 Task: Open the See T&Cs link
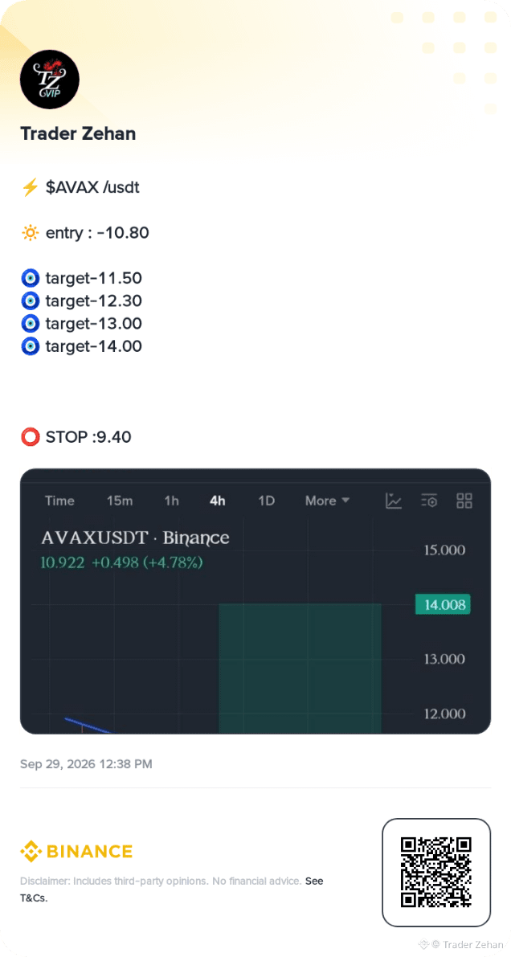tap(172, 890)
